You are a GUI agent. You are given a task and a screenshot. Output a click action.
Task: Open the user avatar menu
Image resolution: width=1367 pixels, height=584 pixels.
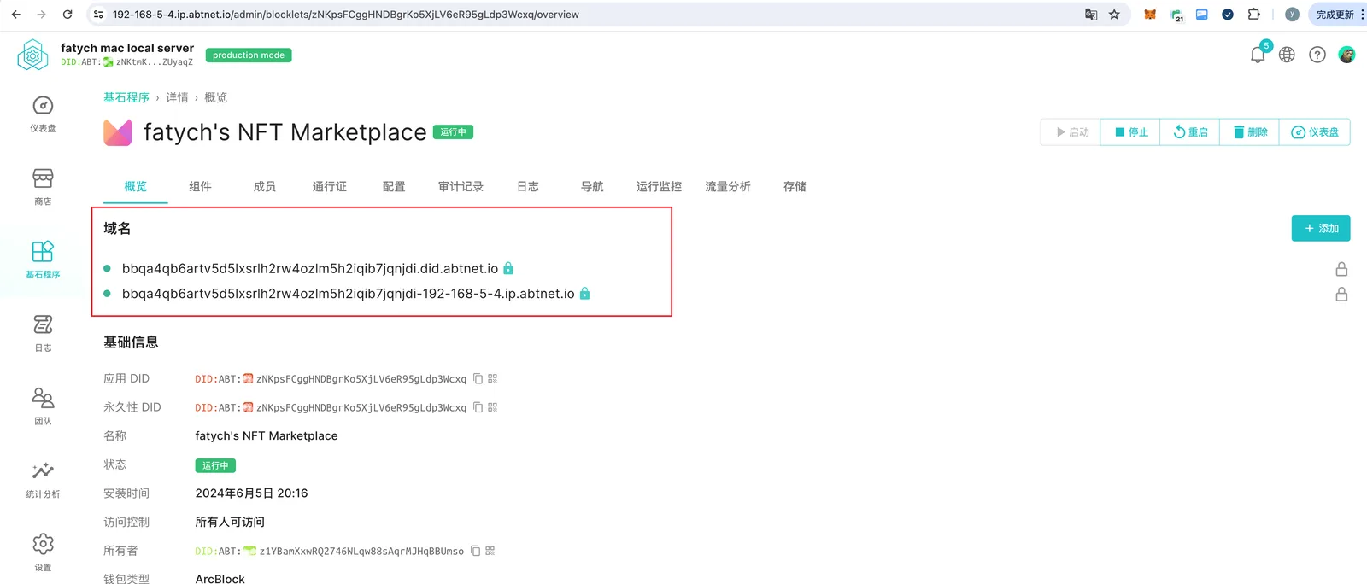[x=1346, y=55]
